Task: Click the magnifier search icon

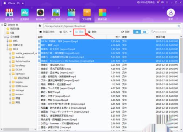Action: (x=153, y=32)
